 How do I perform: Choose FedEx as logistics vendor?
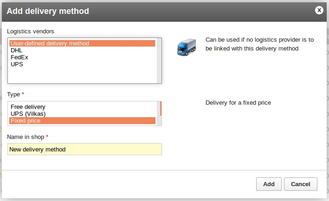(82, 57)
